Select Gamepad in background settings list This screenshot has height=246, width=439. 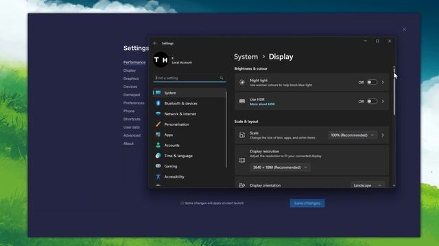[x=132, y=95]
